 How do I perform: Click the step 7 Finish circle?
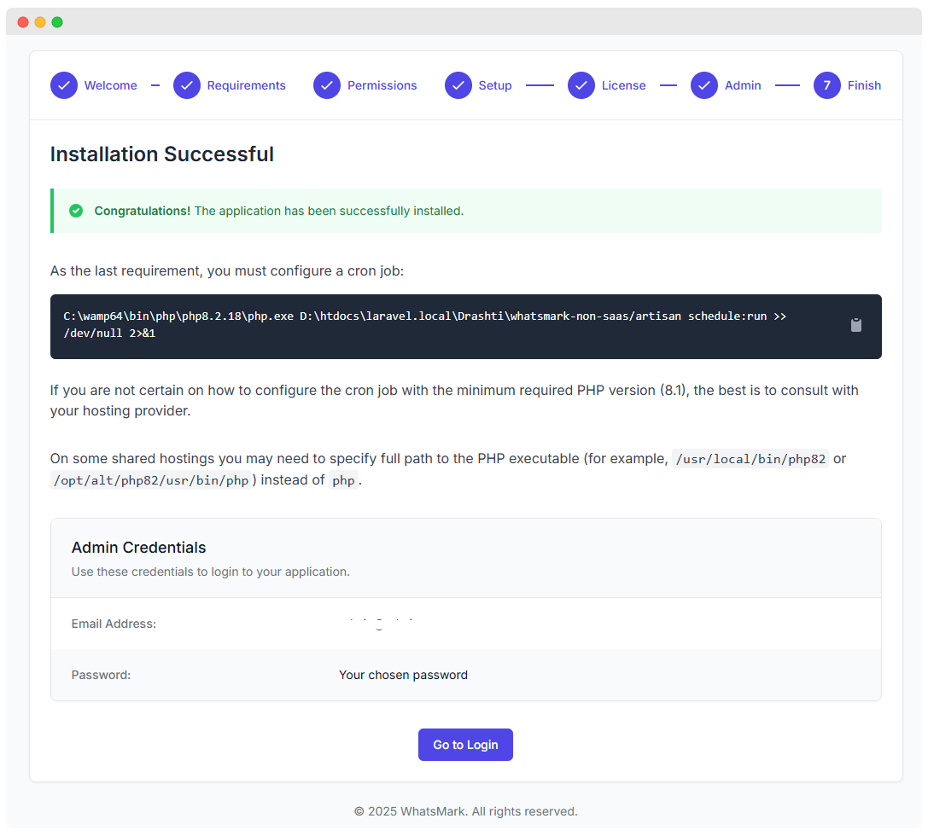826,85
